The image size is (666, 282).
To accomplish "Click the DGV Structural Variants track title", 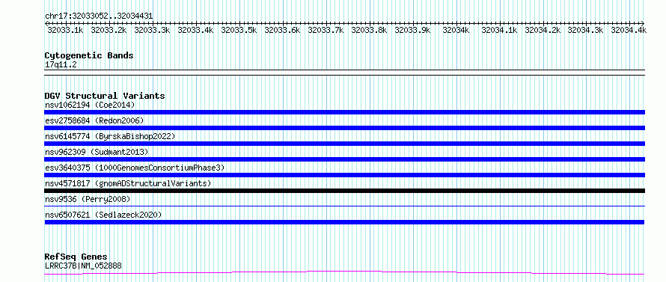I will [105, 96].
